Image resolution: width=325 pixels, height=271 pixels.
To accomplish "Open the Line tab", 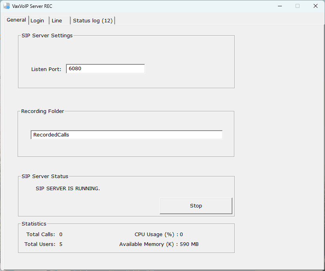I will click(60, 20).
